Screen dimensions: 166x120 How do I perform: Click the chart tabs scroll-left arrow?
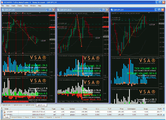click(162, 105)
